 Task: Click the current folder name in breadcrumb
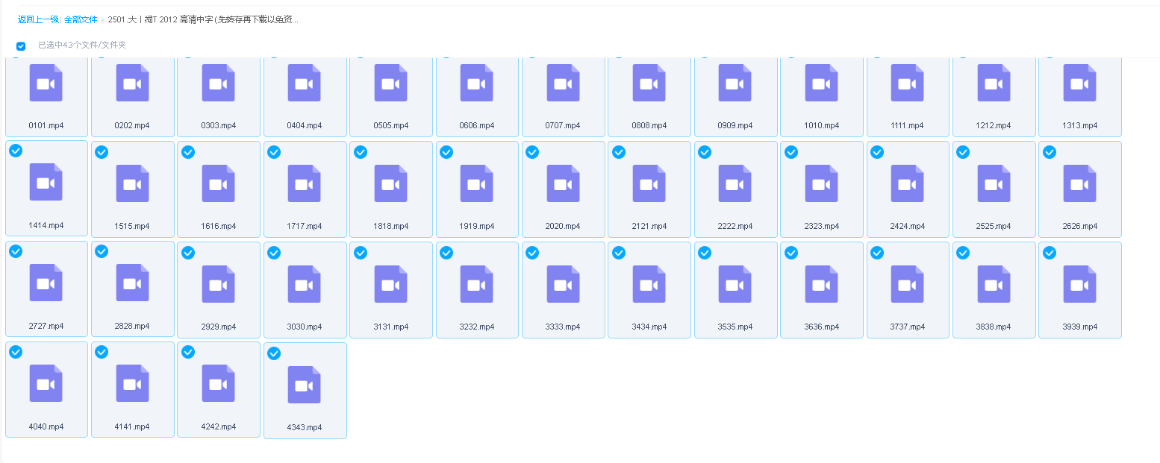tap(203, 19)
